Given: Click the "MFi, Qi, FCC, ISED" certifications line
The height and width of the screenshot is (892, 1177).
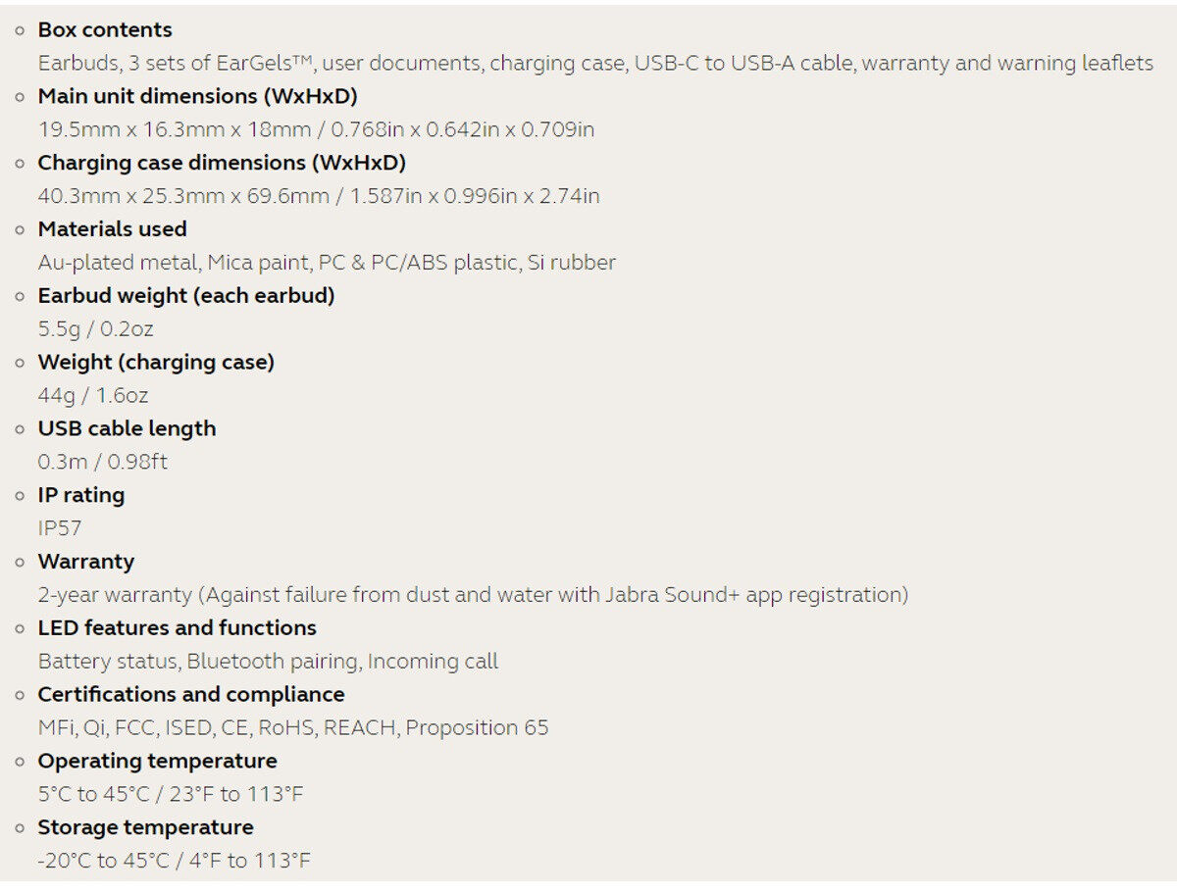Looking at the screenshot, I should pyautogui.click(x=292, y=727).
